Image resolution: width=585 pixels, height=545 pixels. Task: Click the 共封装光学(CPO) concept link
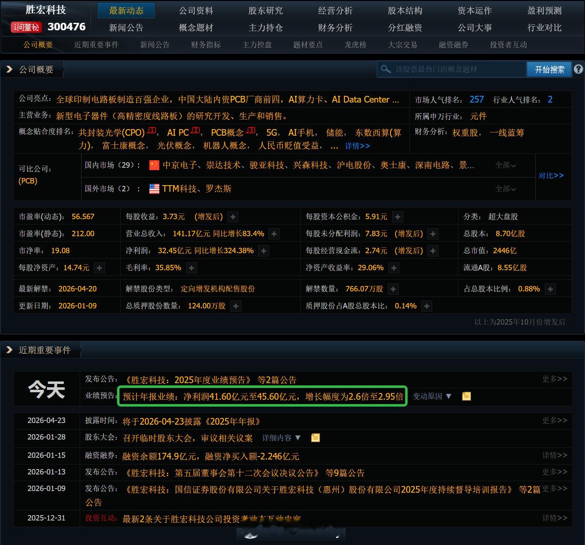click(112, 133)
